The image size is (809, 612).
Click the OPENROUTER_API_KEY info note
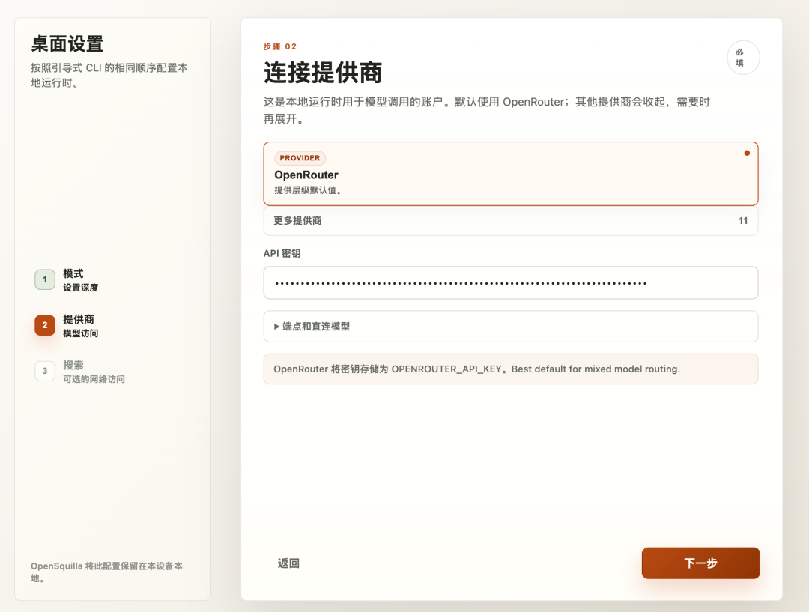click(510, 369)
